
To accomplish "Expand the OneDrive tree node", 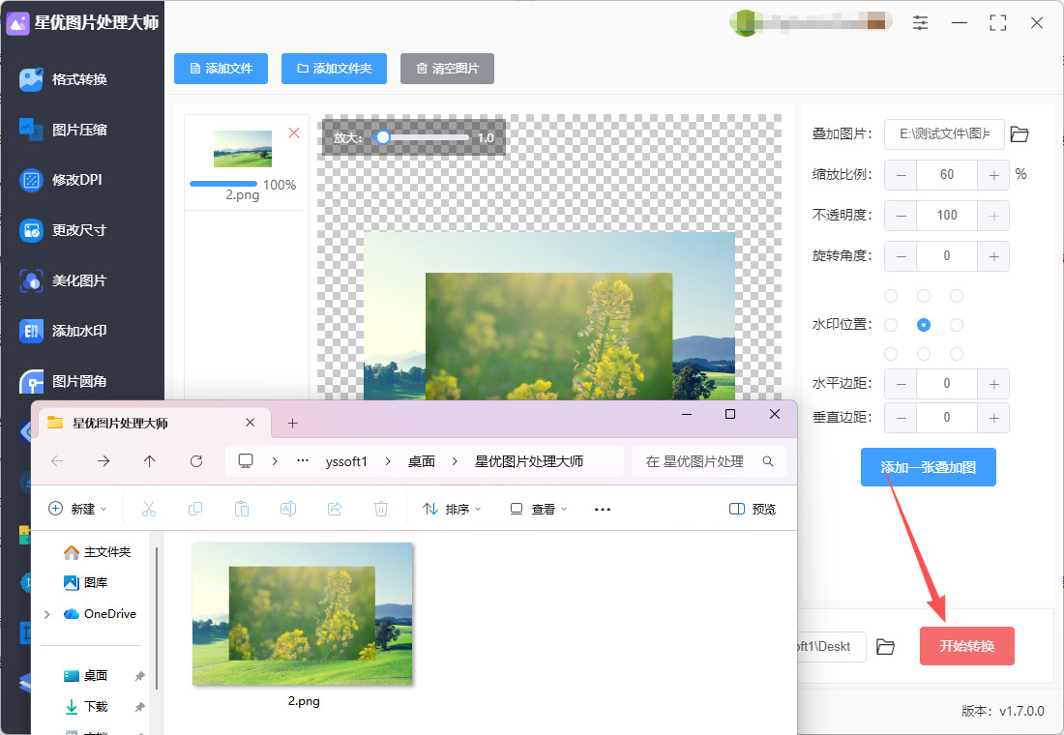I will click(x=46, y=614).
